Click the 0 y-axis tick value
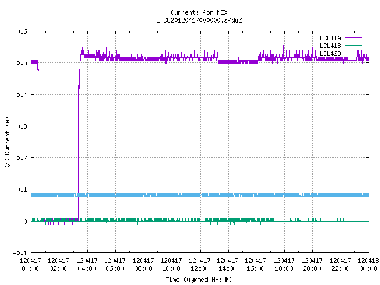This screenshot has height=285, width=380. point(25,221)
